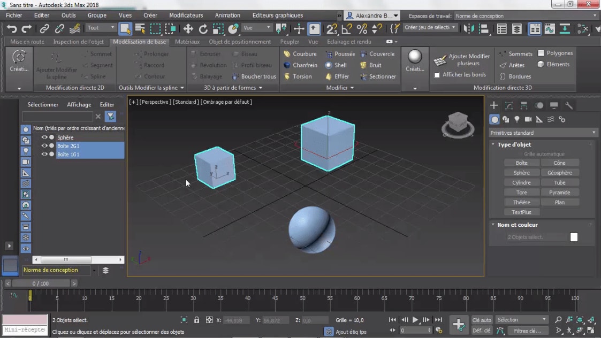Toggle visibility eye of Boîte 2G1
Screen dimensions: 601x338
[x=44, y=145]
